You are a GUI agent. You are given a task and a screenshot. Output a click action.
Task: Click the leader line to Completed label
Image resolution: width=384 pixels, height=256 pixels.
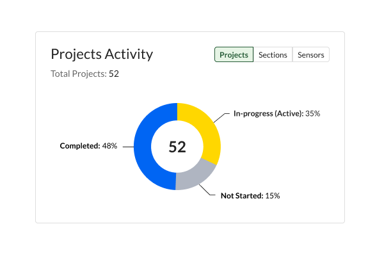(x=128, y=147)
